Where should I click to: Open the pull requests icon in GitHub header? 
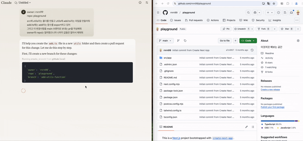[x=285, y=13]
